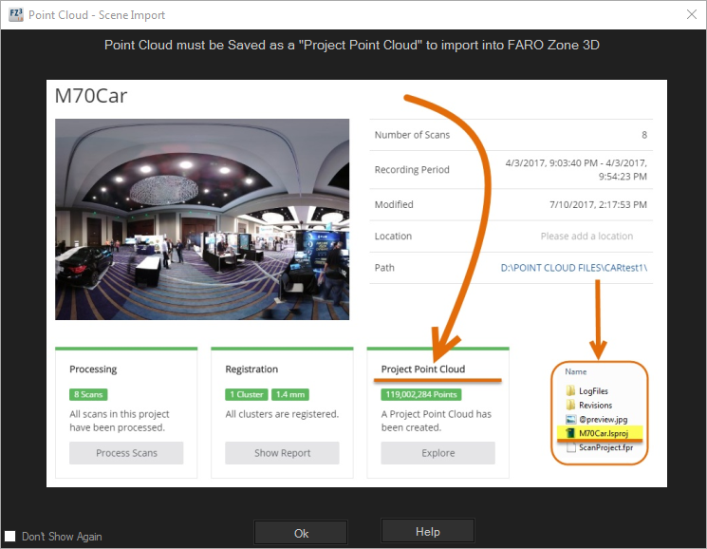Click the Name column header in file list
This screenshot has width=707, height=549.
(x=576, y=371)
